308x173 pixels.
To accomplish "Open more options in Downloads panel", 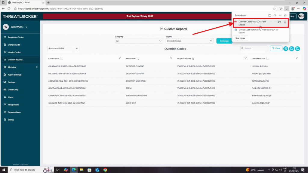I will [280, 15].
